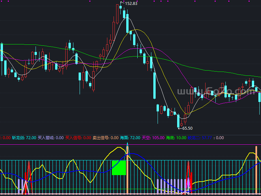Screen dimensions: 261x196
Task: Select the cyan candlestick touching the 65.50 low
Action: point(178,121)
